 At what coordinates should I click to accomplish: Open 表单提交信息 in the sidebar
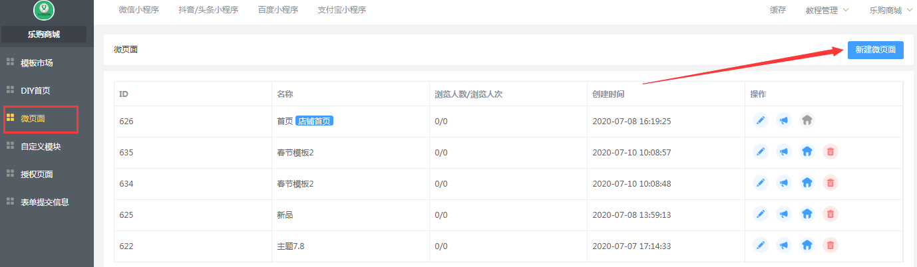pyautogui.click(x=45, y=202)
